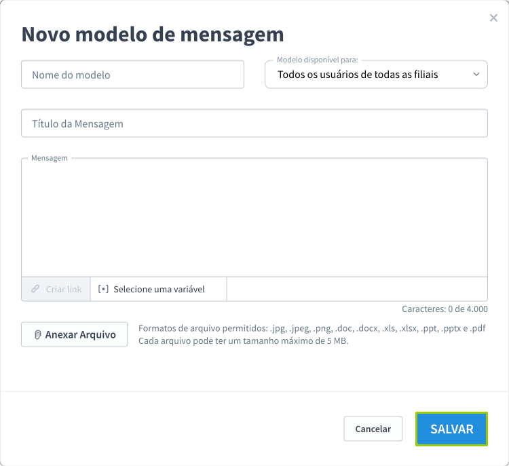Click the Caracteres counter text
The width and height of the screenshot is (509, 466).
pyautogui.click(x=445, y=309)
